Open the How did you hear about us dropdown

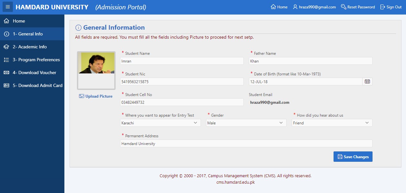pyautogui.click(x=332, y=123)
